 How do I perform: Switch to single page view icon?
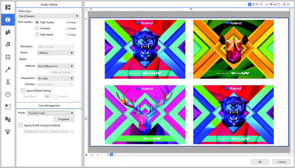[x=108, y=155]
